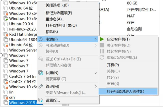Choose 开机(P) in the power submenu
This screenshot has height=107, width=163.
point(113,65)
